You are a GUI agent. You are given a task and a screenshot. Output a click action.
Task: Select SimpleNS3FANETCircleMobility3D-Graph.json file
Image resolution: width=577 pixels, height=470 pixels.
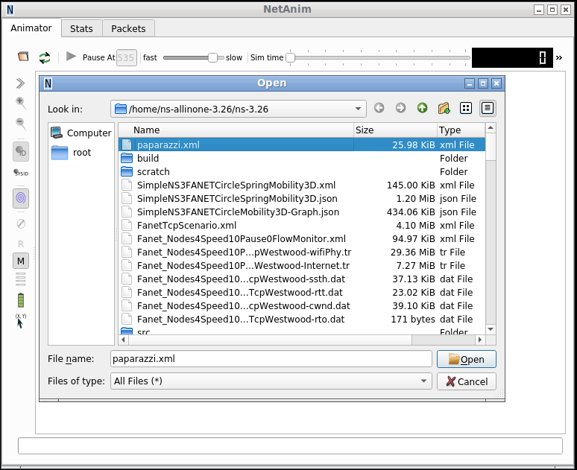click(x=302, y=212)
